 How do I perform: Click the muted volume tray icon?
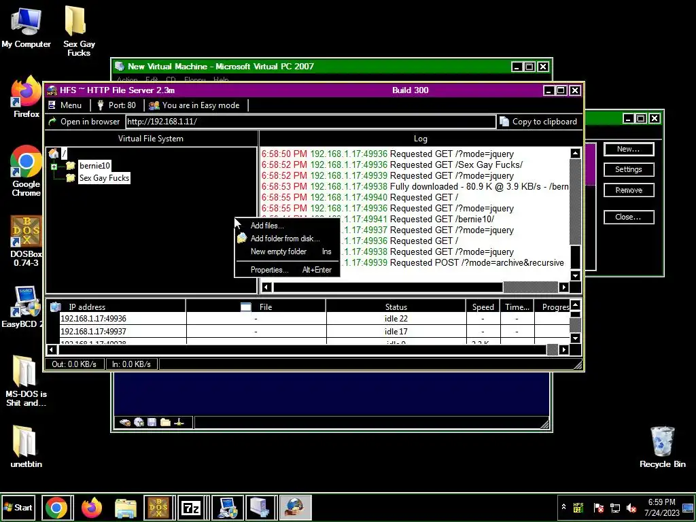click(631, 508)
